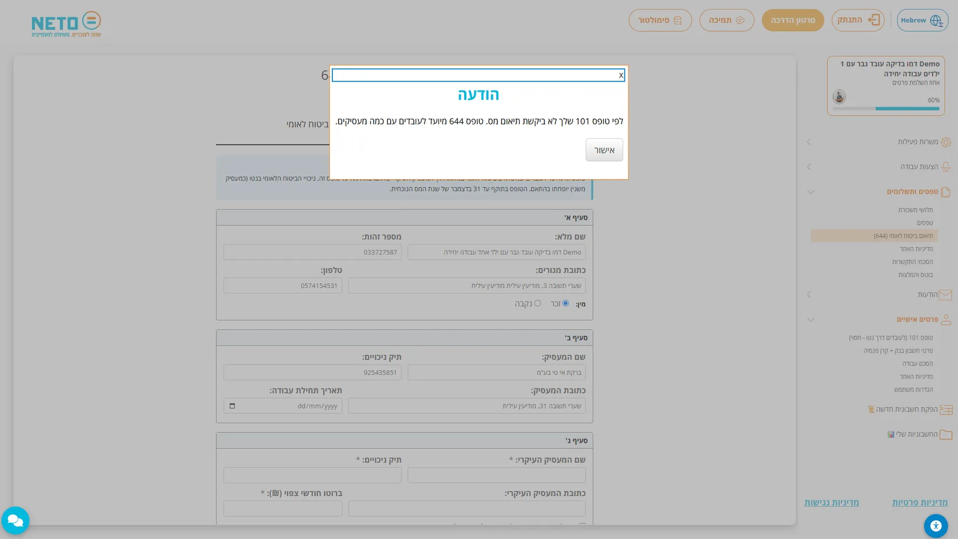Click the ברוטו חודשי צפוי input field
Image resolution: width=958 pixels, height=539 pixels.
[x=283, y=509]
